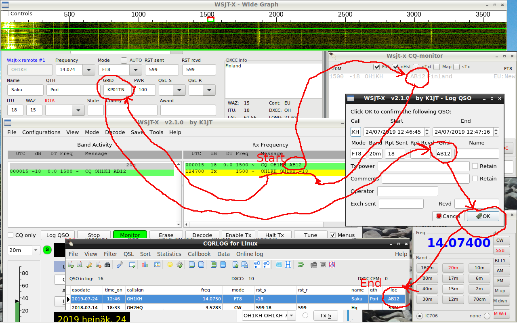This screenshot has height=323, width=517.
Task: Click the Band Activity vertical scrollbar
Action: [x=179, y=195]
